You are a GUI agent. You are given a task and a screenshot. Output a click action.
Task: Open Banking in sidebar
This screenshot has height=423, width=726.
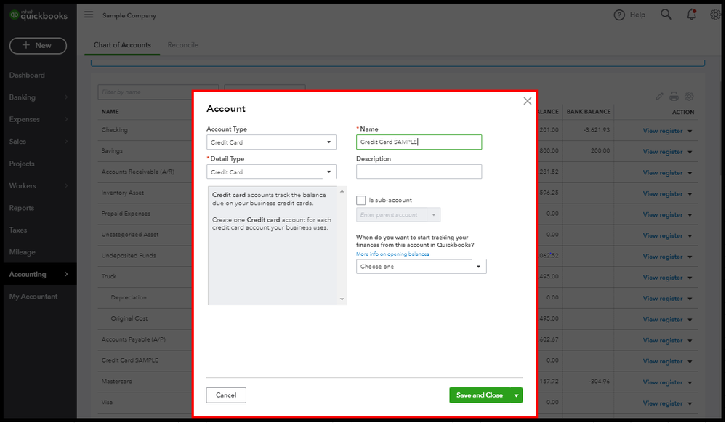pos(23,97)
